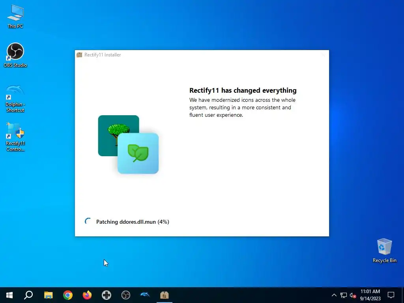Open the Windows Start menu

[9, 295]
